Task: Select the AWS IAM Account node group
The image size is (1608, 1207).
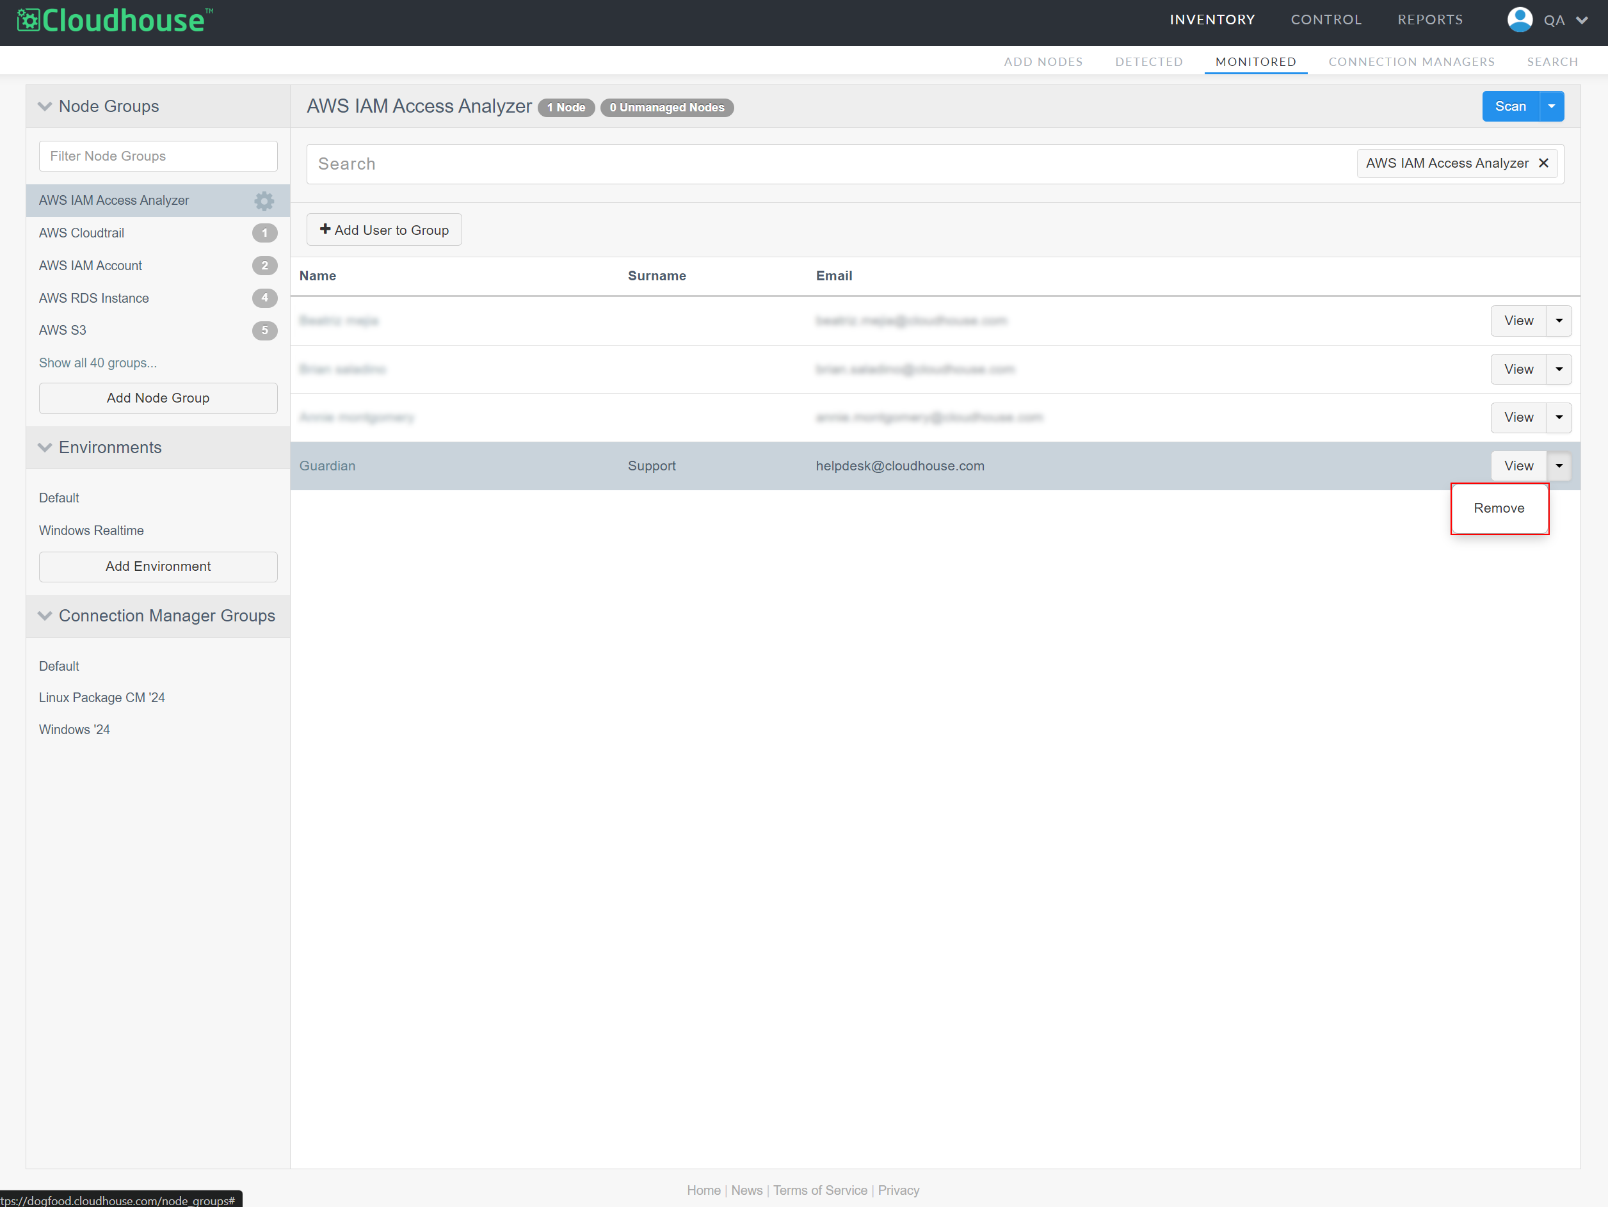Action: coord(157,266)
